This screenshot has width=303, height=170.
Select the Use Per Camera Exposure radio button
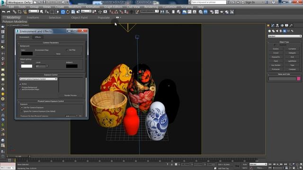[x=22, y=107]
